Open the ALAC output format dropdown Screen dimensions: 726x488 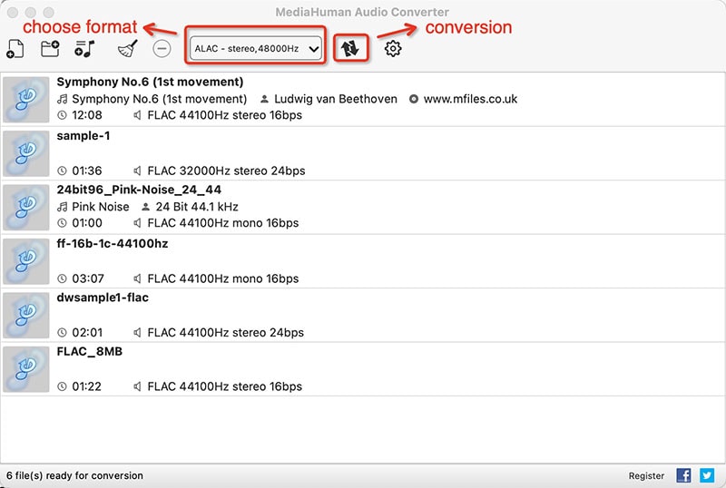point(256,49)
